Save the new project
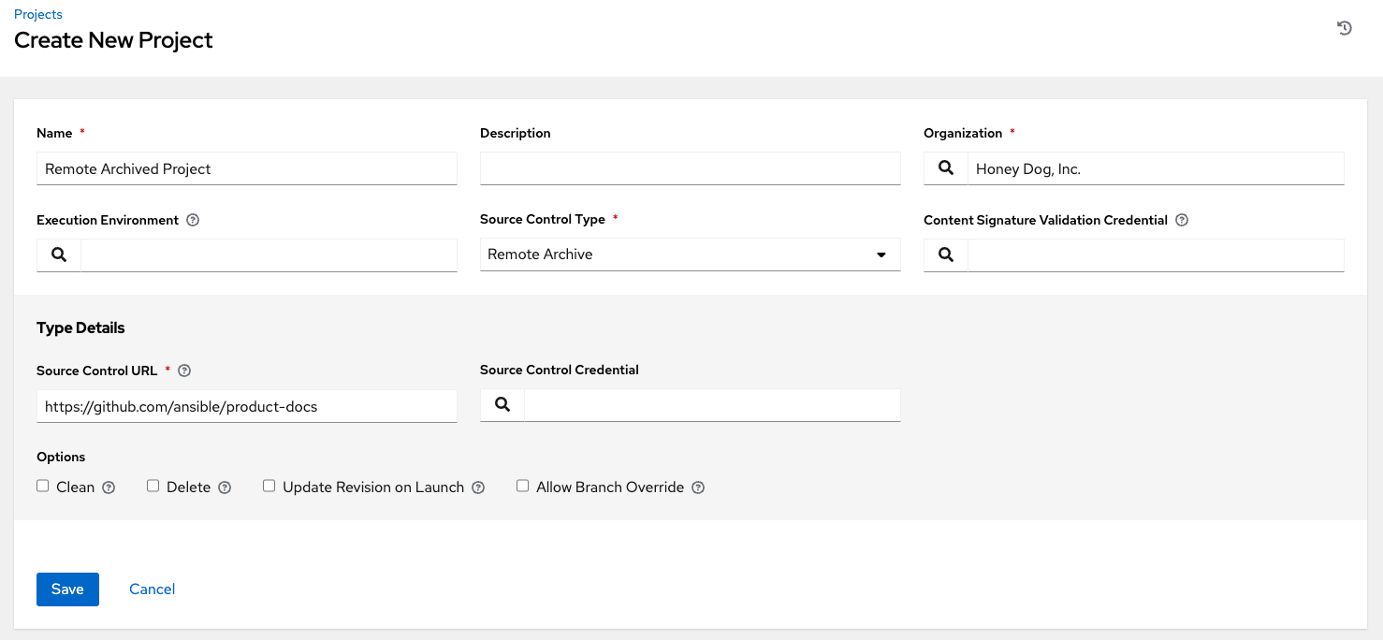The height and width of the screenshot is (640, 1383). coord(66,589)
